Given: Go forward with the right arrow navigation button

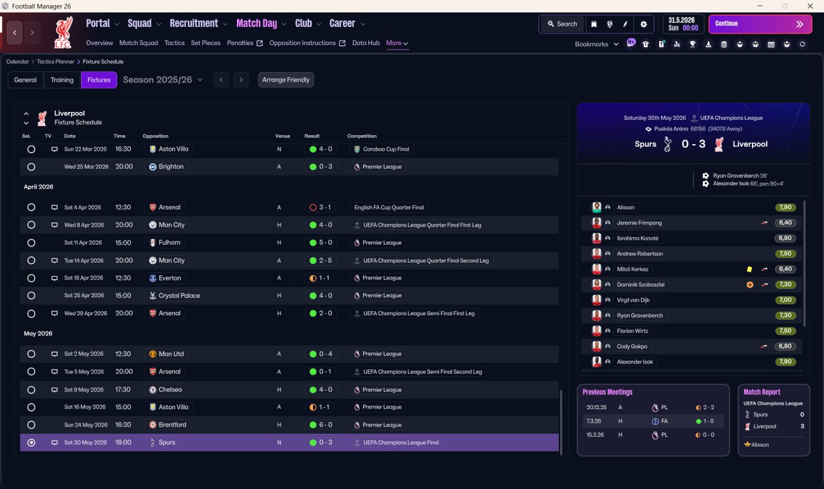Looking at the screenshot, I should tap(32, 32).
